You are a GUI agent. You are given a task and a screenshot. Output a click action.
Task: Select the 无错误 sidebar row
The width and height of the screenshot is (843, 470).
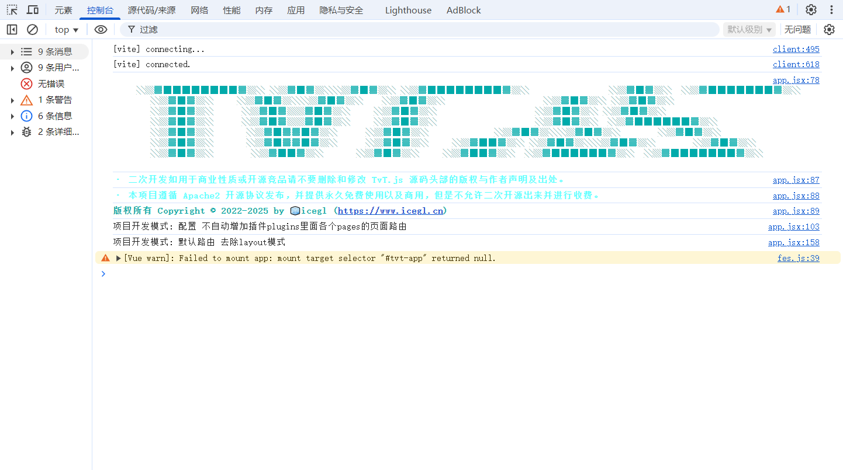click(x=44, y=84)
